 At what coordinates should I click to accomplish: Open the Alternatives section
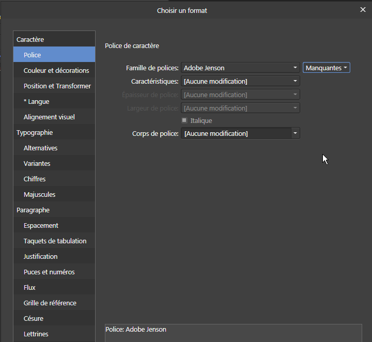(x=54, y=148)
